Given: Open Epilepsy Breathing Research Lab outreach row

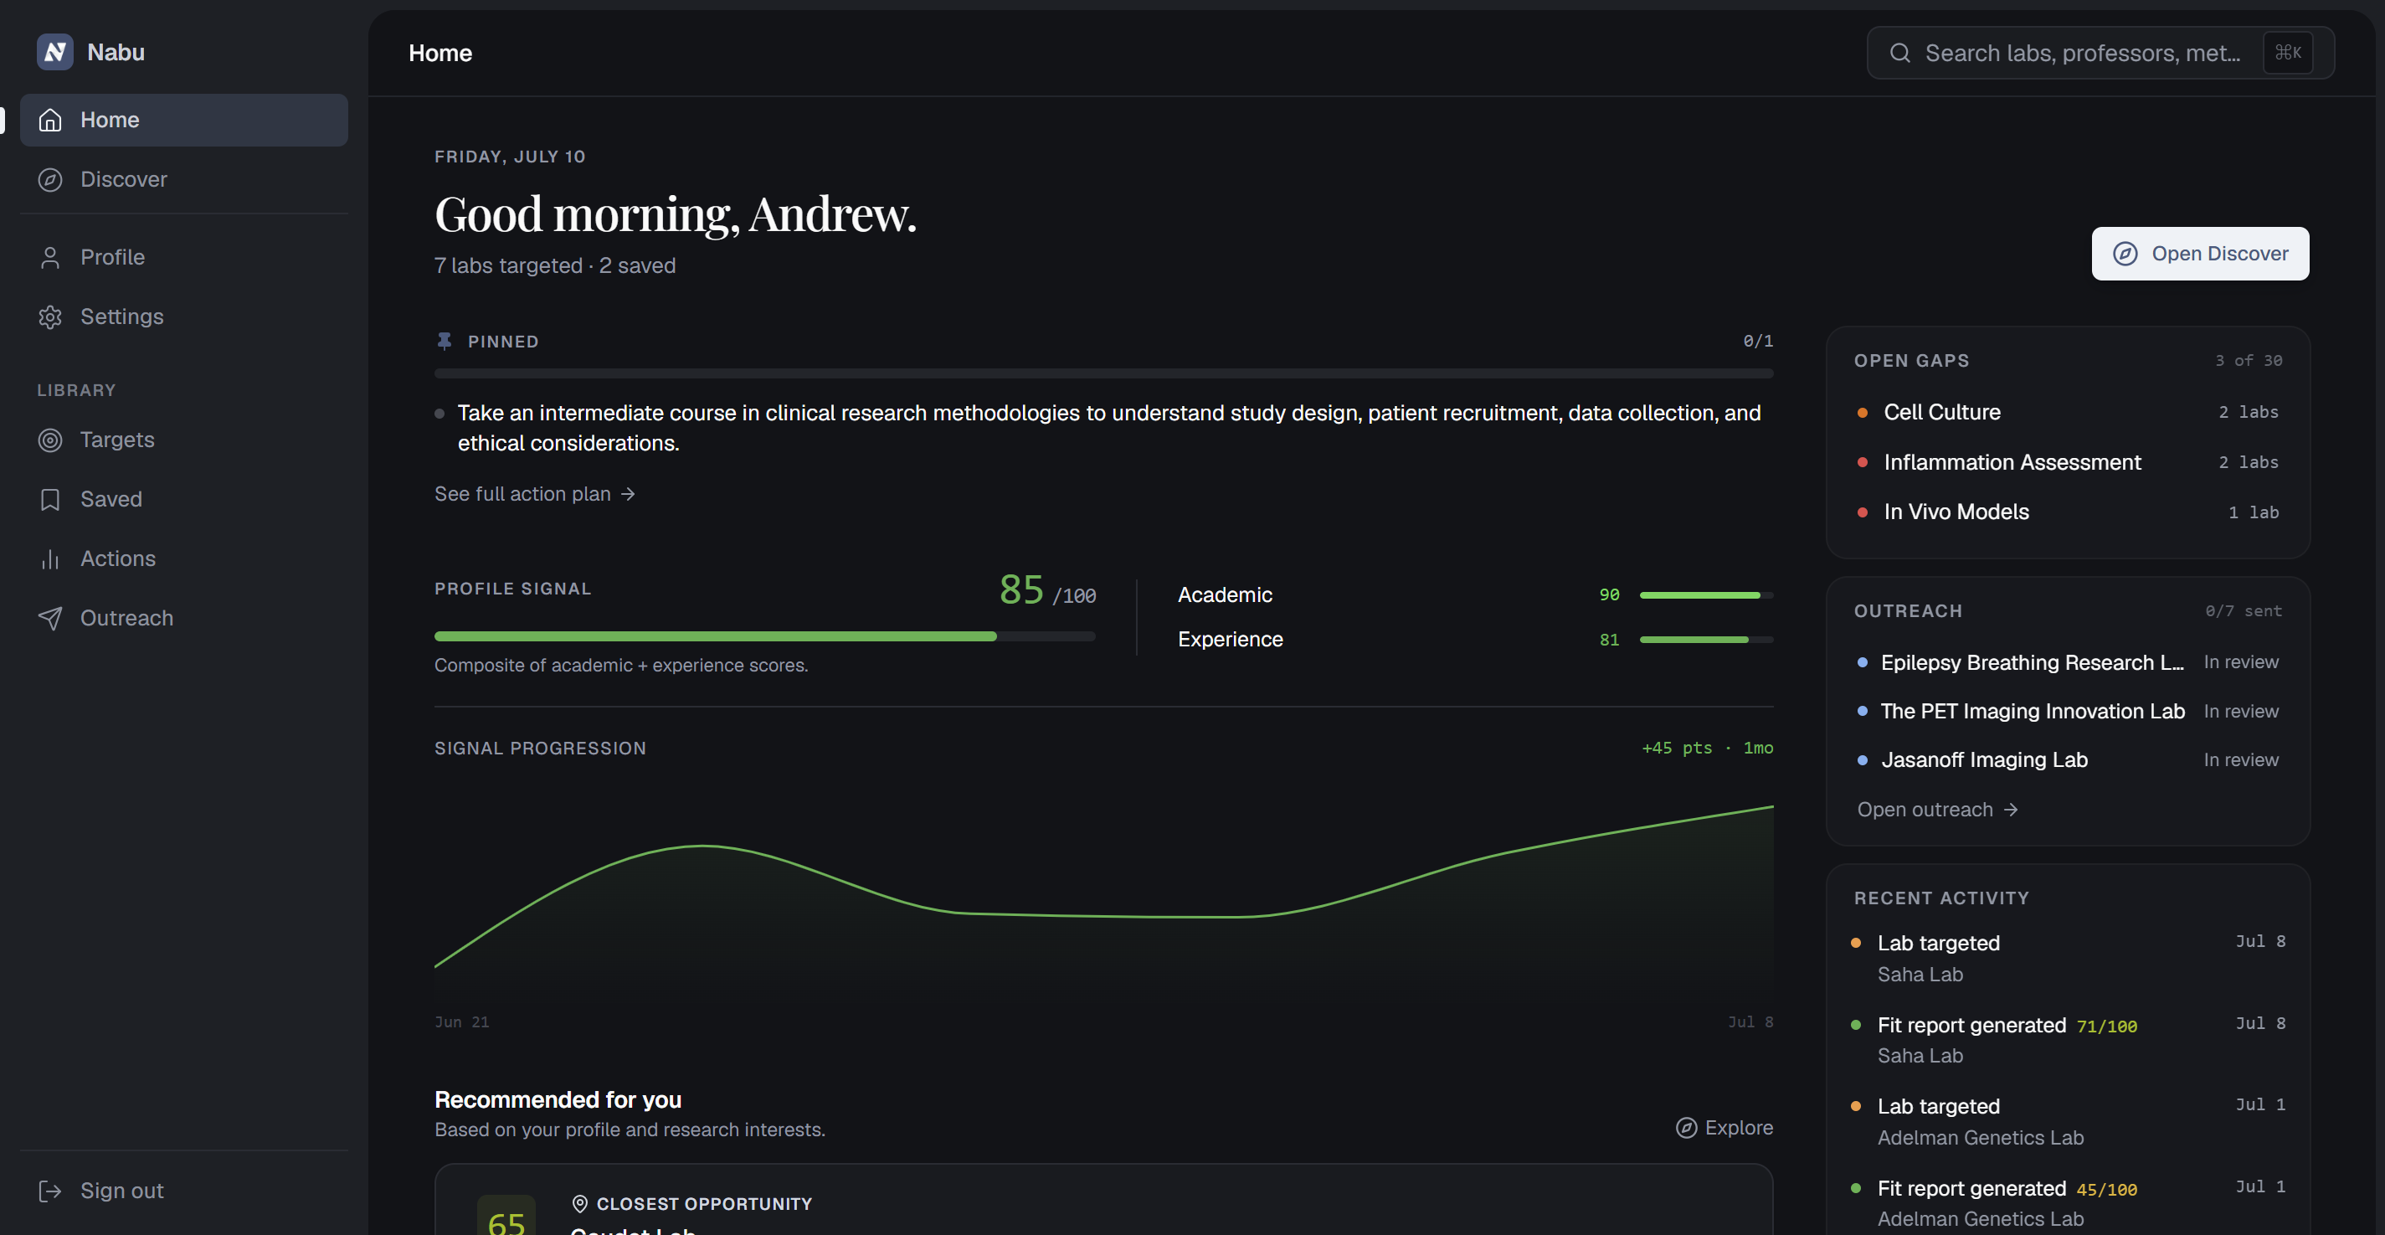Looking at the screenshot, I should (2068, 663).
